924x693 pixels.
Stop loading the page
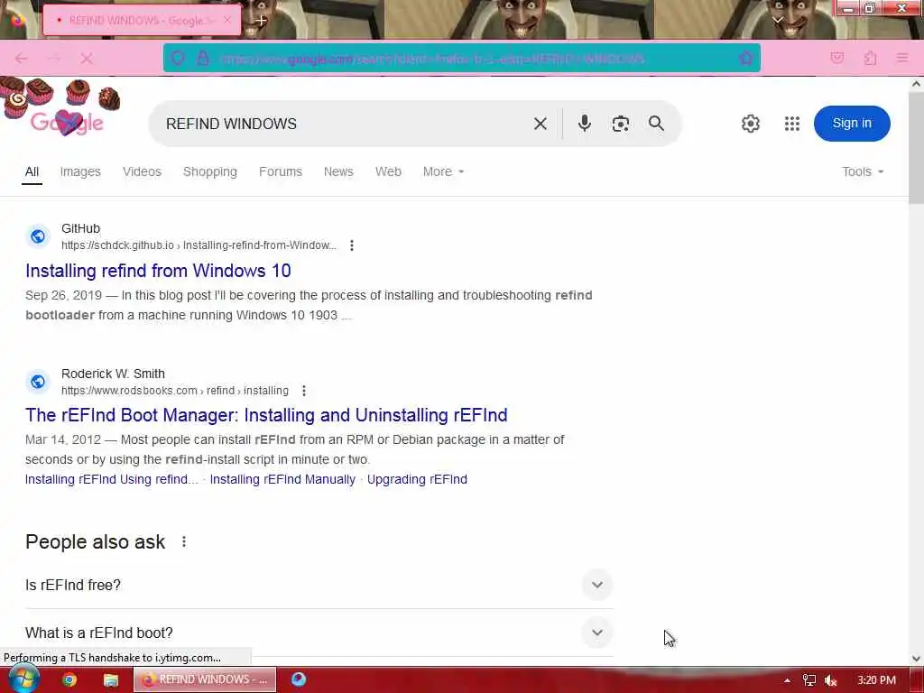click(87, 59)
